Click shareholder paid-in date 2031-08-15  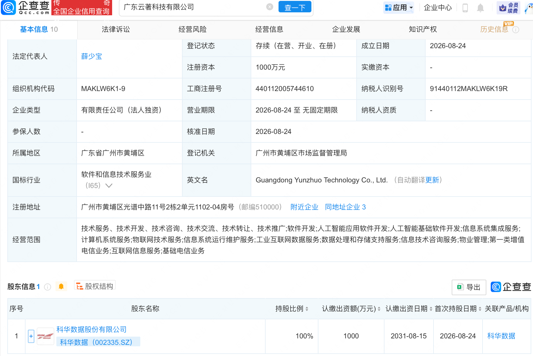pos(409,336)
